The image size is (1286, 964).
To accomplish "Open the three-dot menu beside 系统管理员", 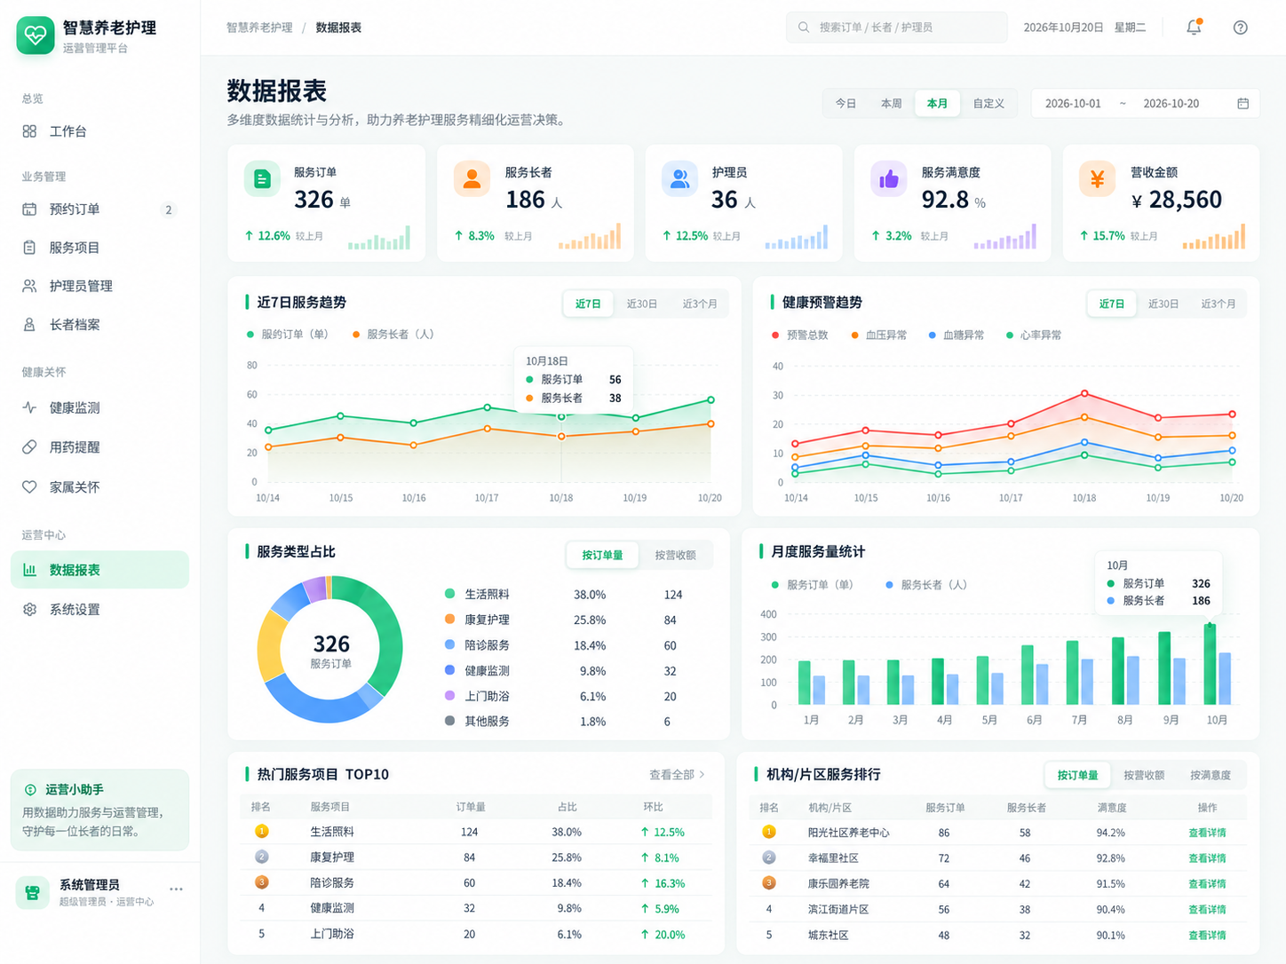I will tap(176, 889).
